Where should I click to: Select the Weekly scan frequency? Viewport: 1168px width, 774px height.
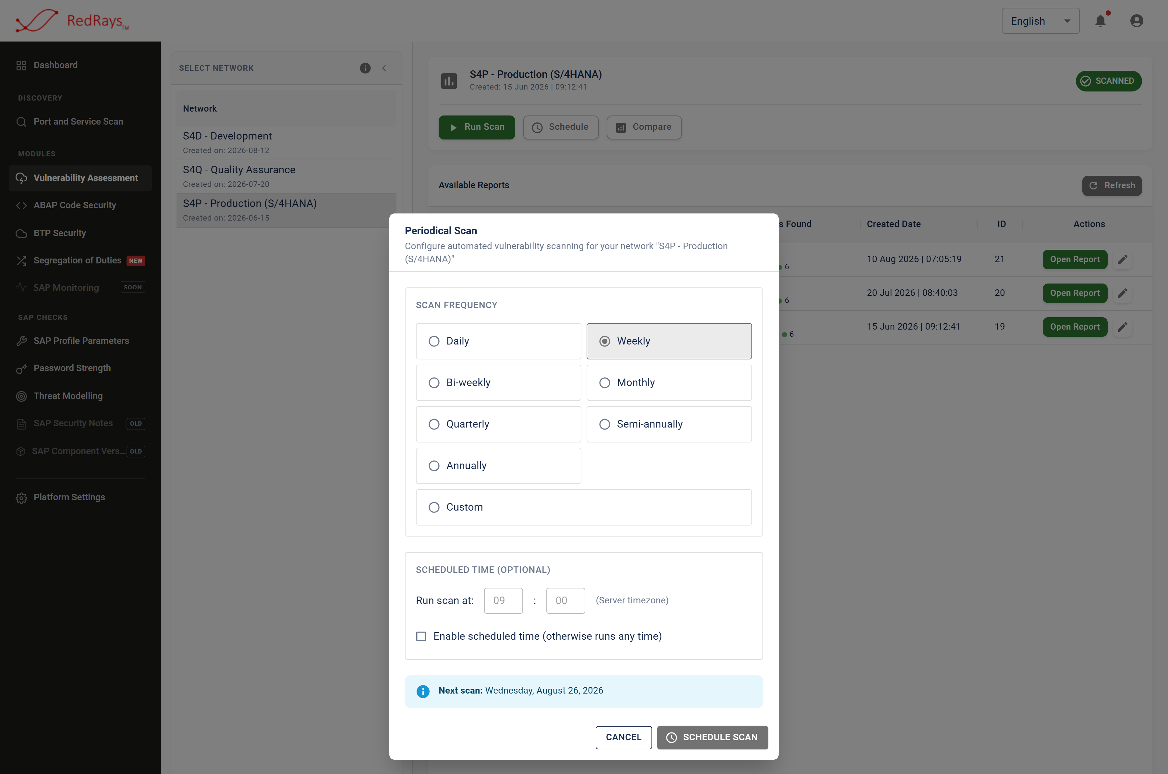pos(669,341)
